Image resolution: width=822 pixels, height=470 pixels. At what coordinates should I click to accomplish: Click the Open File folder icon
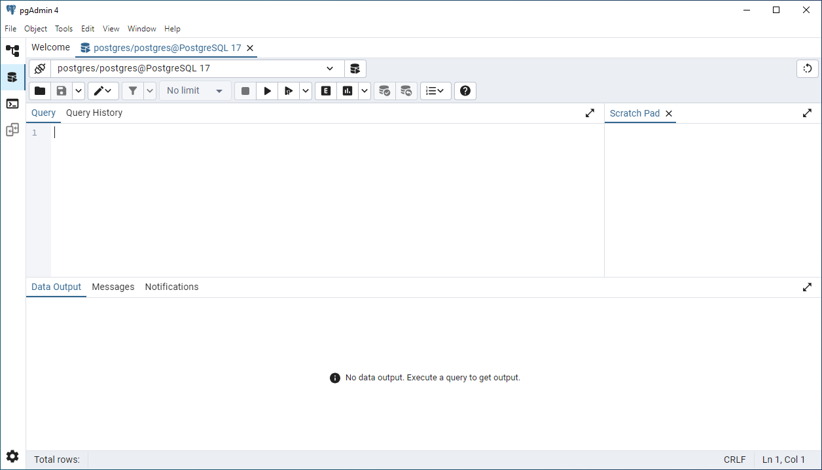point(40,91)
